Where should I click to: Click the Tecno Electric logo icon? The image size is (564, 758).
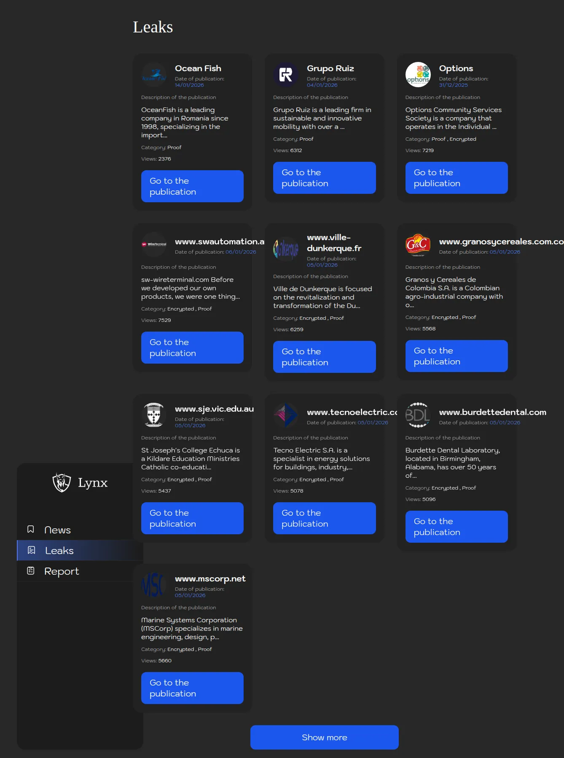[286, 415]
